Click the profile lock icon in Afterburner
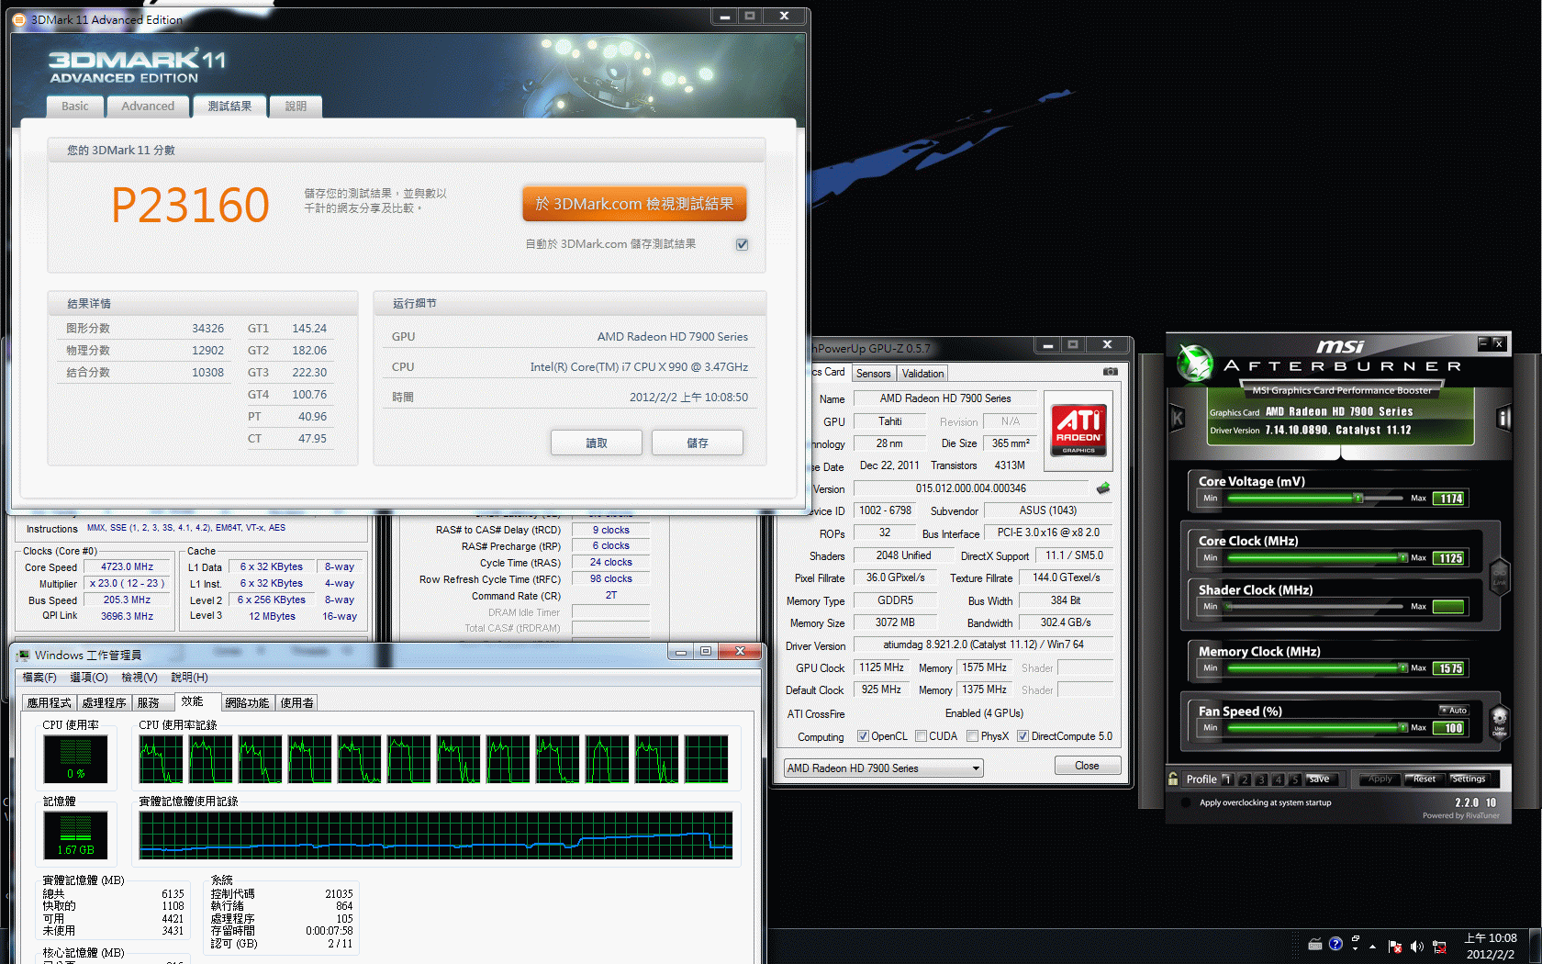 coord(1173,779)
